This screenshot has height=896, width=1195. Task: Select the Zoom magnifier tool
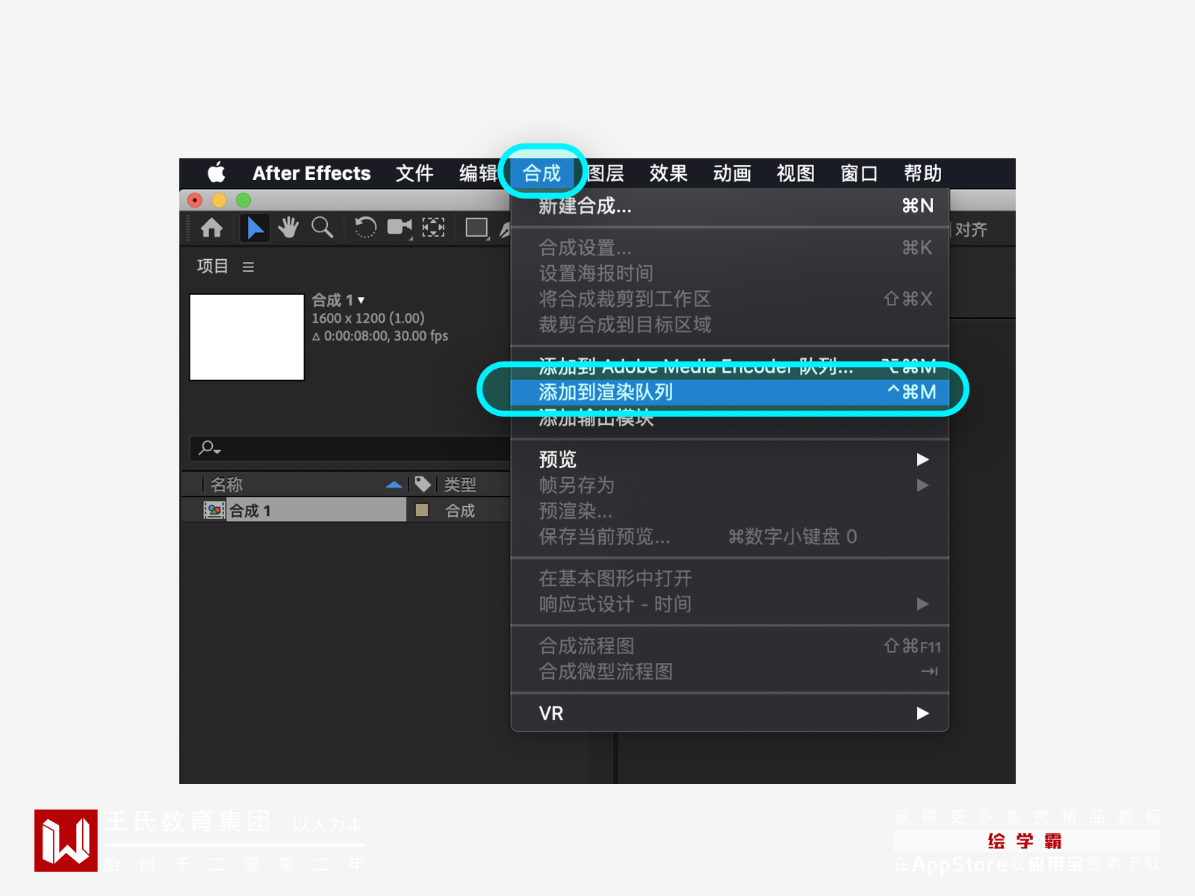point(322,228)
